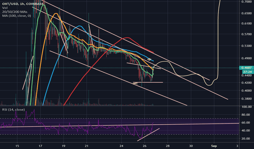Select the OXT/USD, 1h, COINBASE symbol title
The height and width of the screenshot is (149, 254).
[23, 4]
